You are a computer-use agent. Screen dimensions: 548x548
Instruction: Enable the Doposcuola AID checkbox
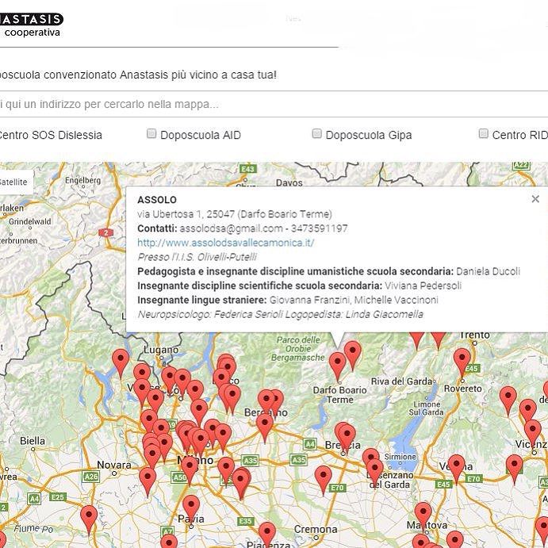pyautogui.click(x=151, y=133)
